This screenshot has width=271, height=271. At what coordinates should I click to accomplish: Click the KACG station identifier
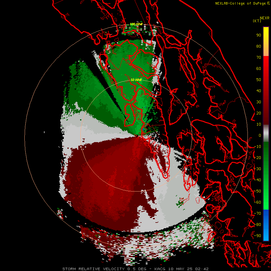160,269
